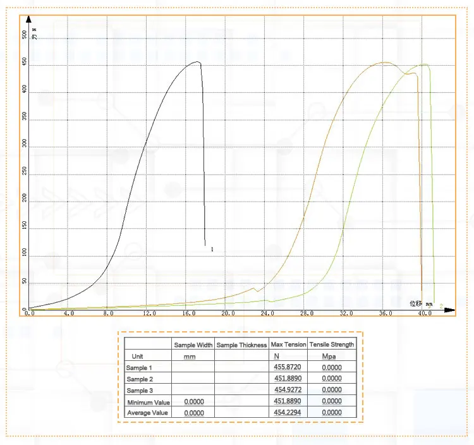Select Sample 2 max tension 451.8890
The width and height of the screenshot is (474, 445).
[x=288, y=378]
